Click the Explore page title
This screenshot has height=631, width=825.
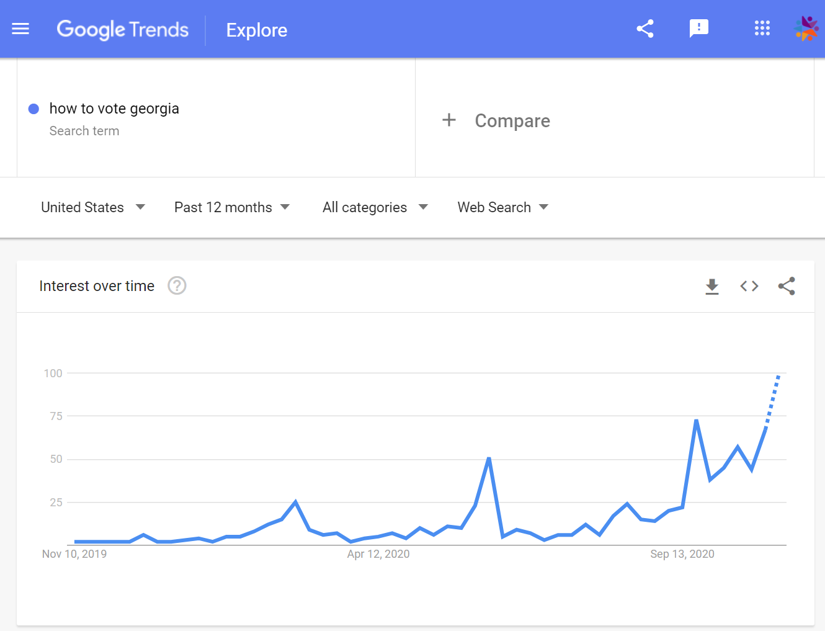coord(257,30)
